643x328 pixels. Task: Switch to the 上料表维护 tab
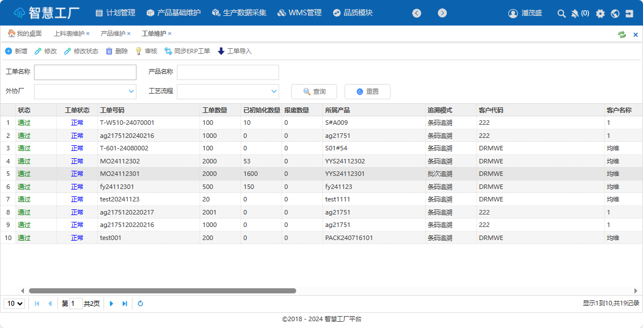click(69, 33)
